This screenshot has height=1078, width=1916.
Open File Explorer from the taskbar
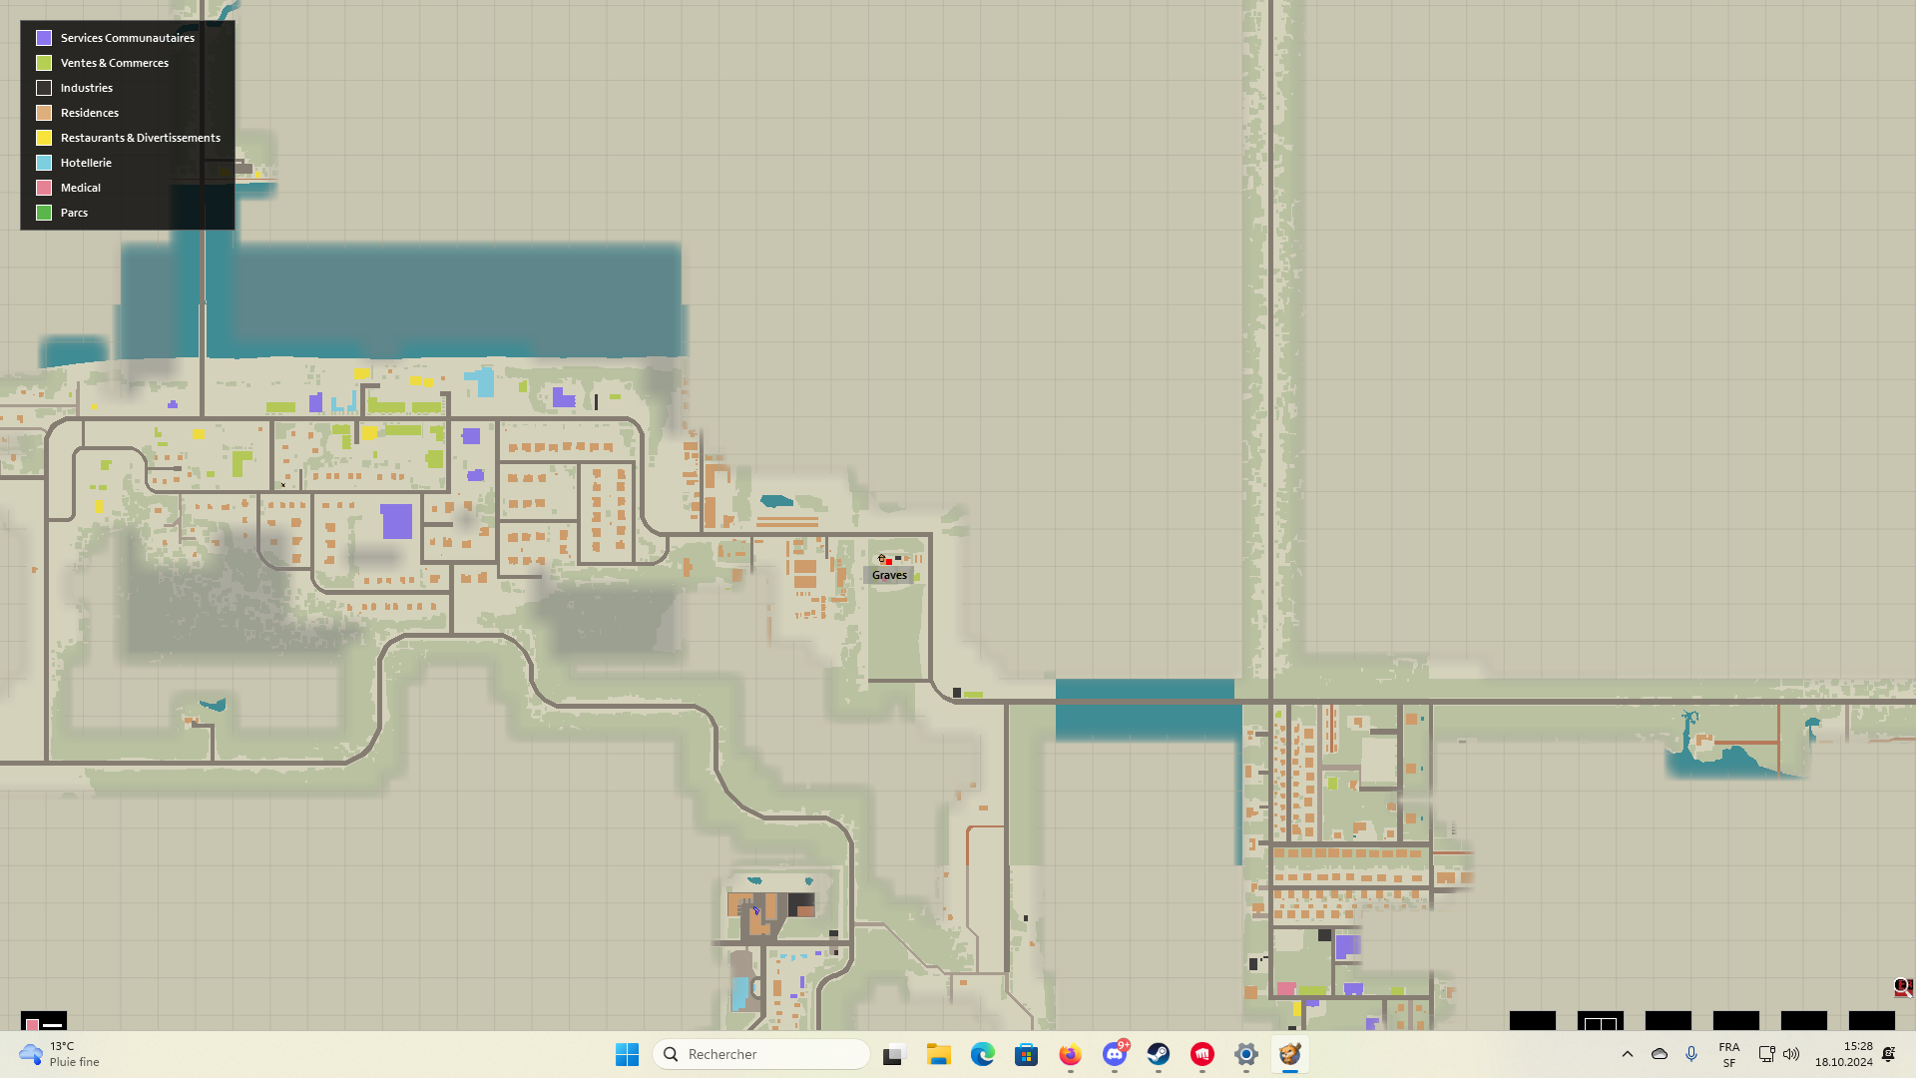938,1054
